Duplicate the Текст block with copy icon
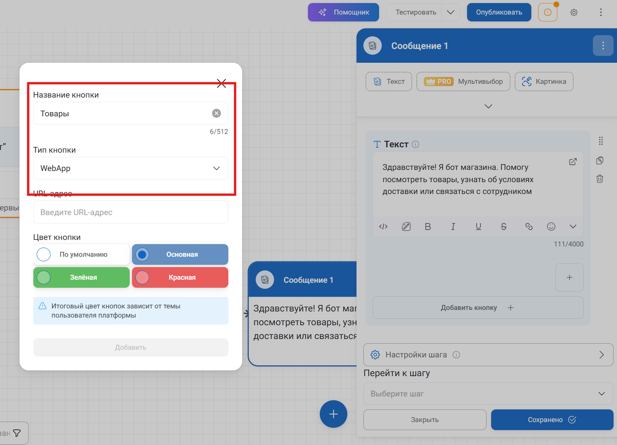Viewport: 617px width, 445px height. 600,160
